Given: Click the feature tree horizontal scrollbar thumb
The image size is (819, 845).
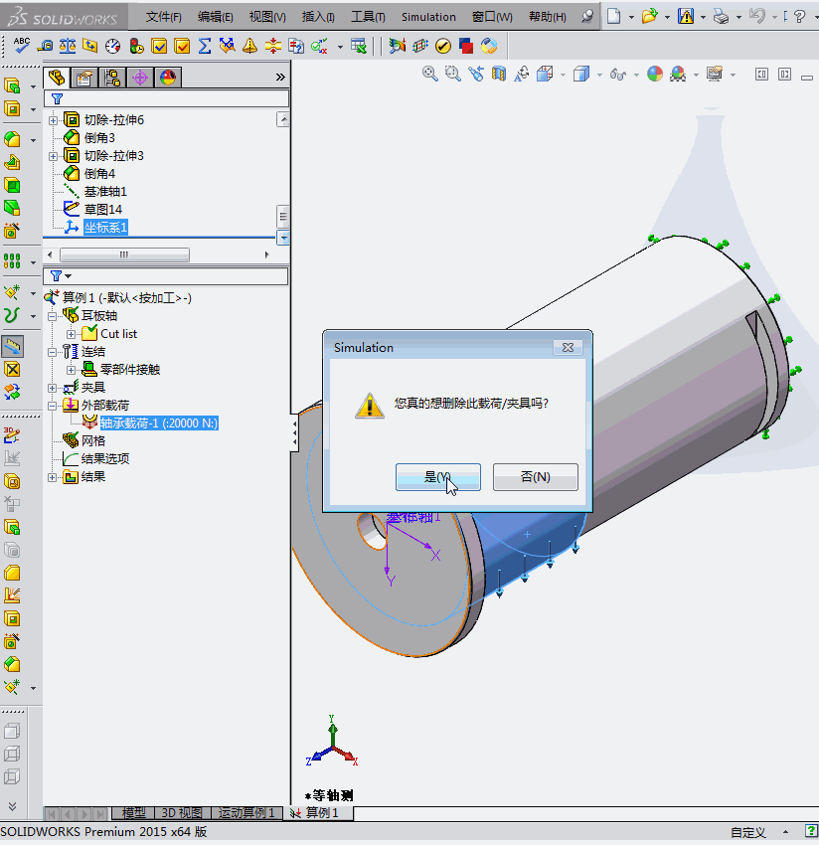Looking at the screenshot, I should point(124,254).
